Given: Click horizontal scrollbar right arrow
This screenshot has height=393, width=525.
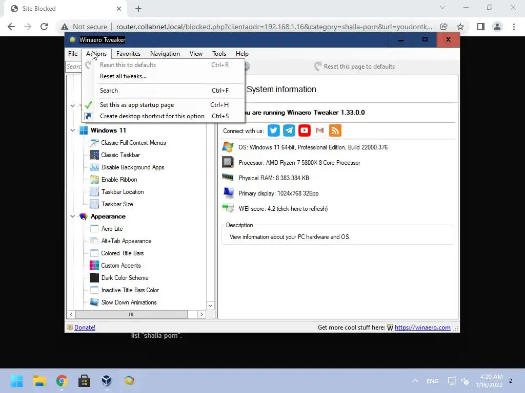Looking at the screenshot, I should coord(201,315).
